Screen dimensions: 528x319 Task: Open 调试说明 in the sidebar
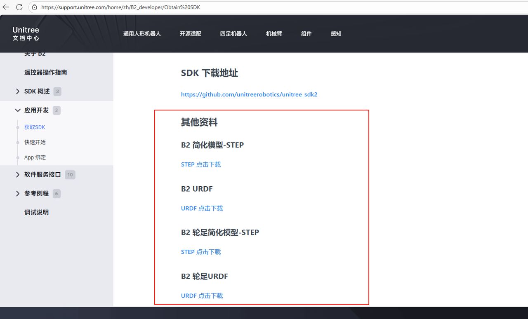click(36, 212)
